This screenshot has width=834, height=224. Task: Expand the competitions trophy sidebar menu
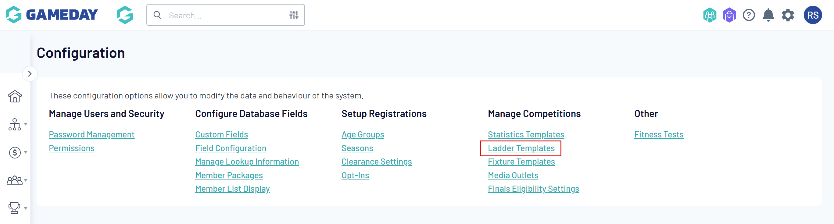(17, 208)
